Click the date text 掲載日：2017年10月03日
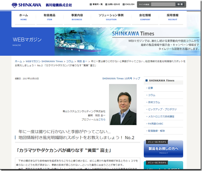Screen dimensions: 202x171 [27, 78]
